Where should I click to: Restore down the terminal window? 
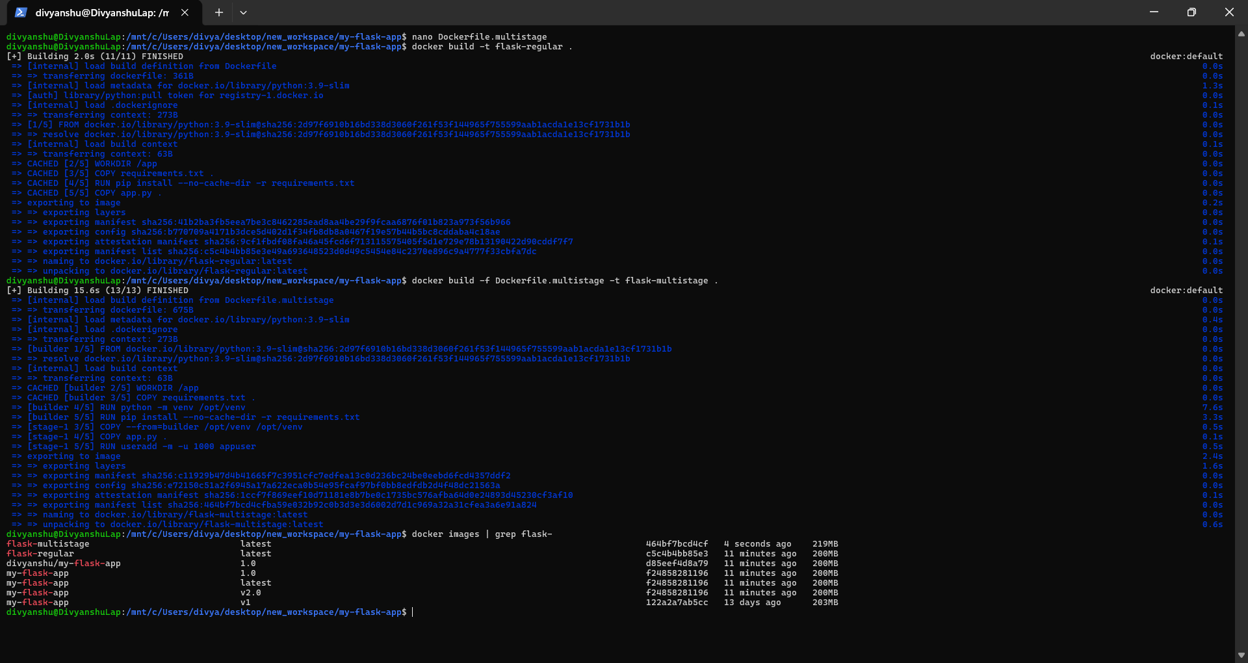[x=1191, y=12]
